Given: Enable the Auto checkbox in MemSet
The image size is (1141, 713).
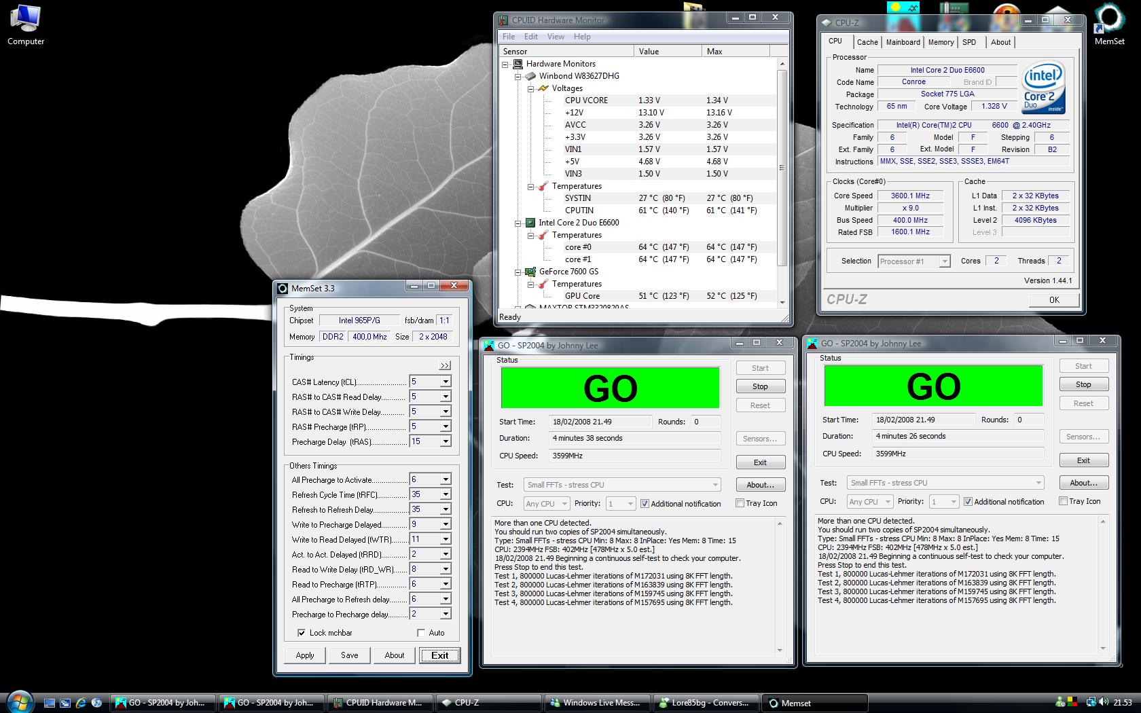Looking at the screenshot, I should click(x=421, y=633).
